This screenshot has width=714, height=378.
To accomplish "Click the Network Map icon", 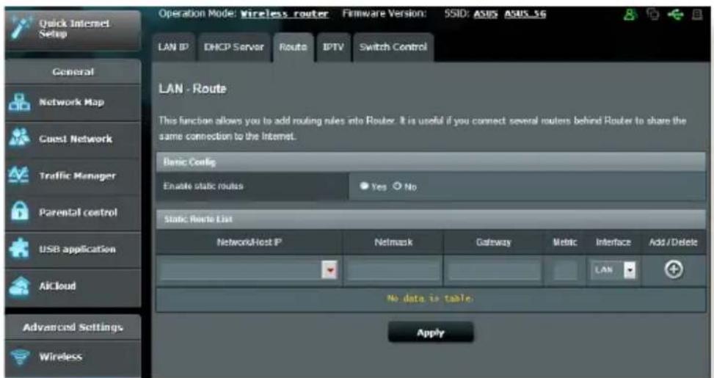I will point(18,103).
